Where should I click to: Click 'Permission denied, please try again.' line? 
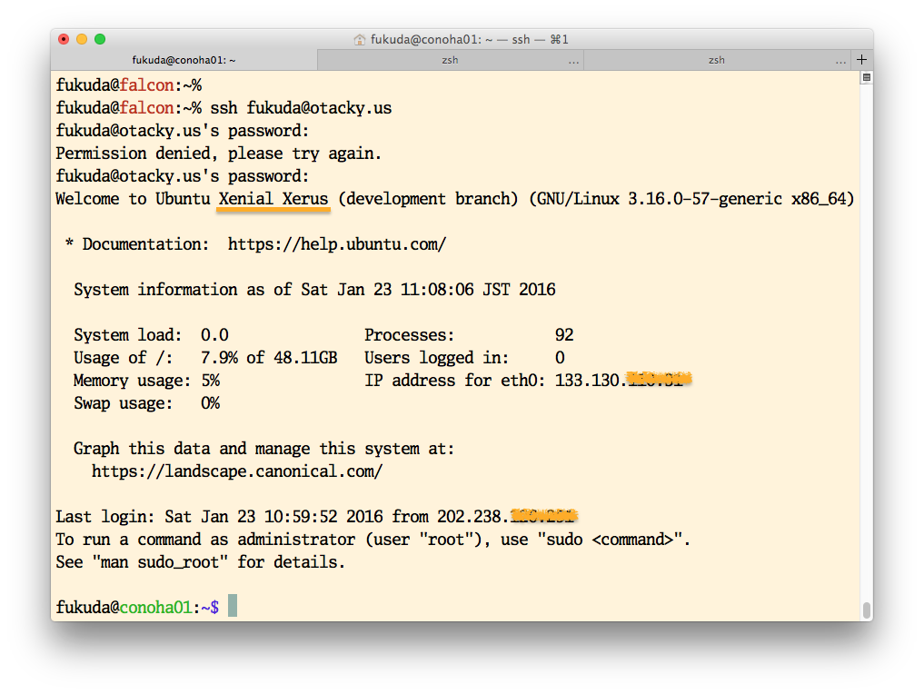(219, 154)
